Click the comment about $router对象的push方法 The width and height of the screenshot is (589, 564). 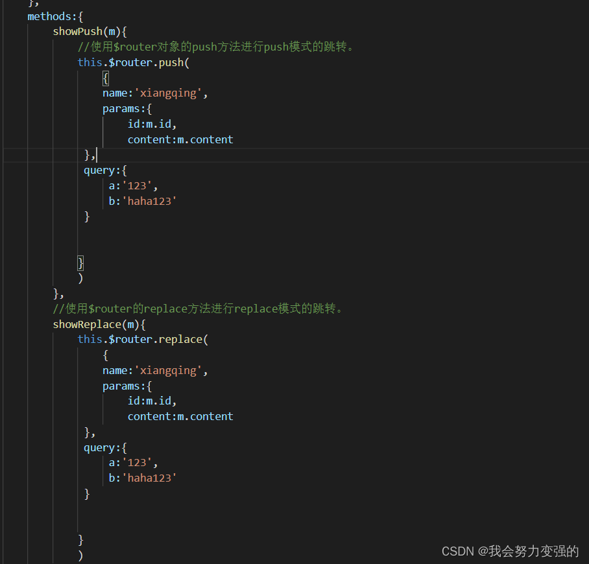pyautogui.click(x=215, y=47)
